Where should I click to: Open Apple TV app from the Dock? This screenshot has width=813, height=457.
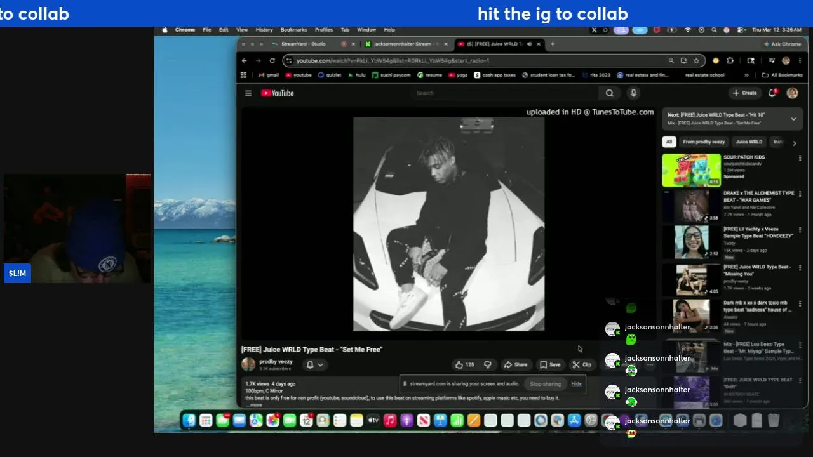[373, 420]
